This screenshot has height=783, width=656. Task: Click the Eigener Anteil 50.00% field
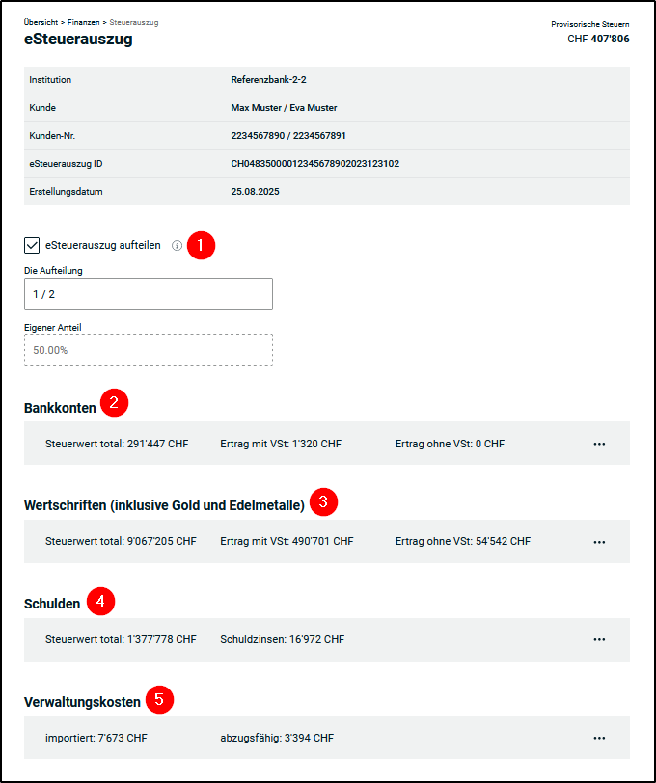pos(148,350)
